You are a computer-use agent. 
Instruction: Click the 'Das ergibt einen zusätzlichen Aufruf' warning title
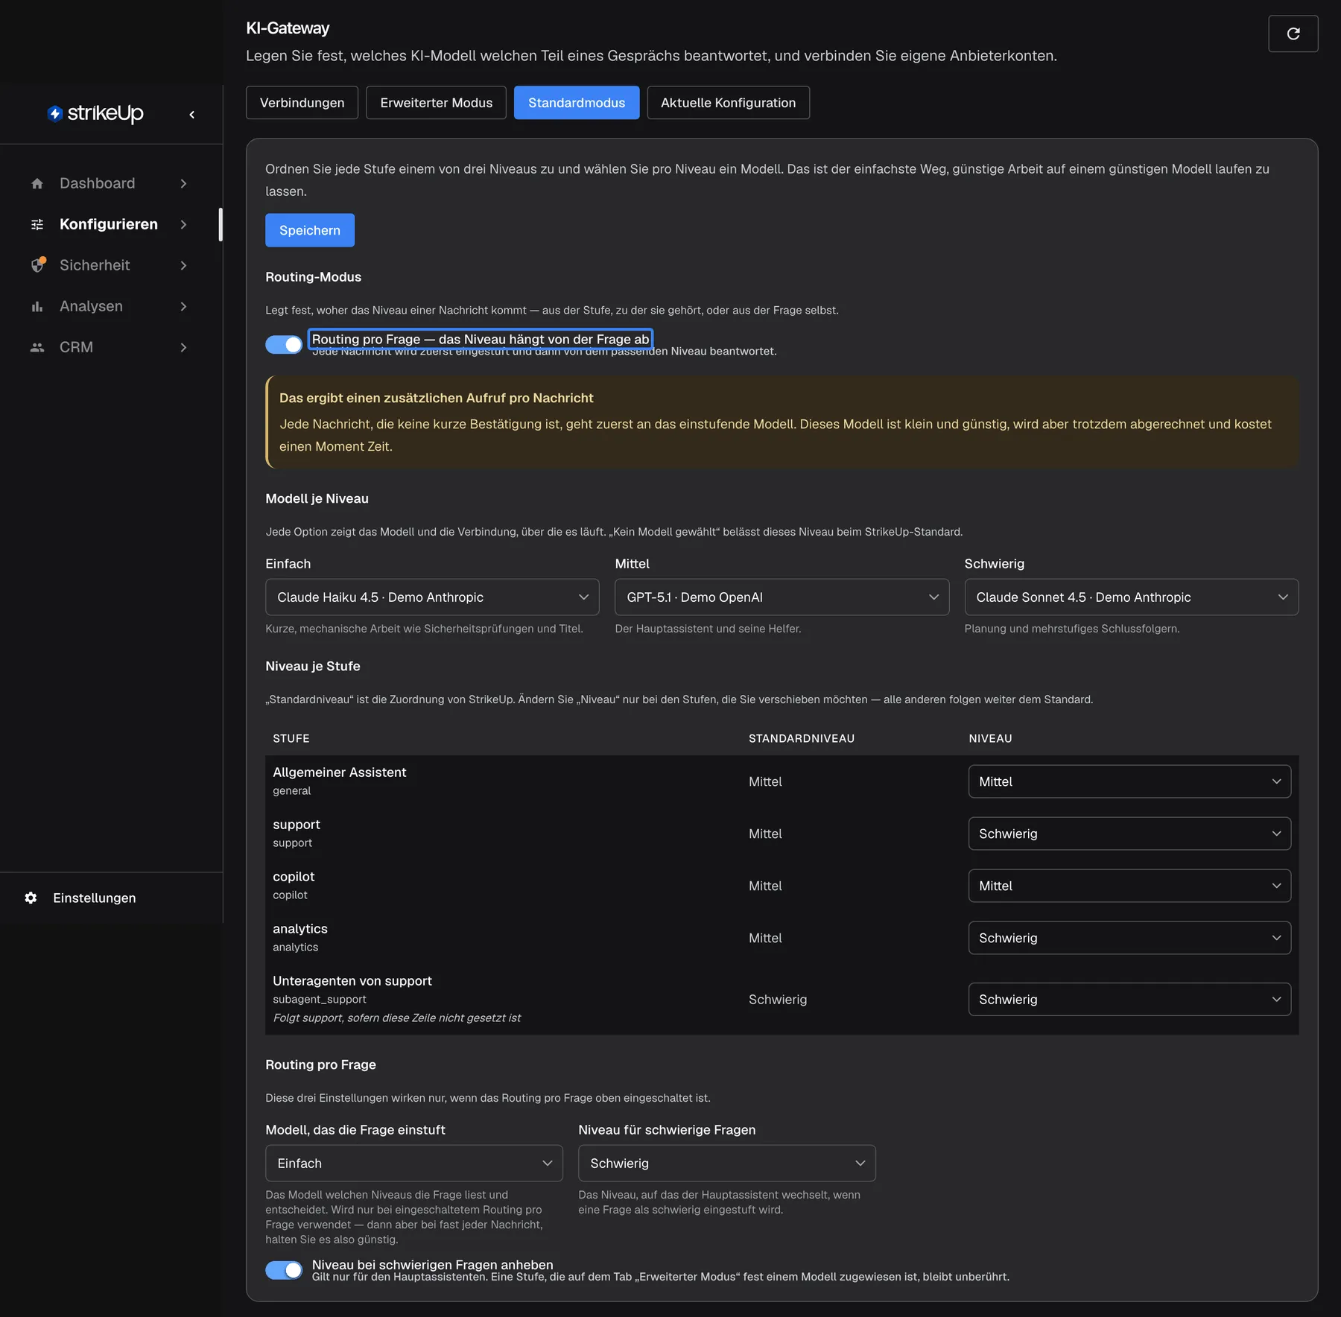click(437, 398)
